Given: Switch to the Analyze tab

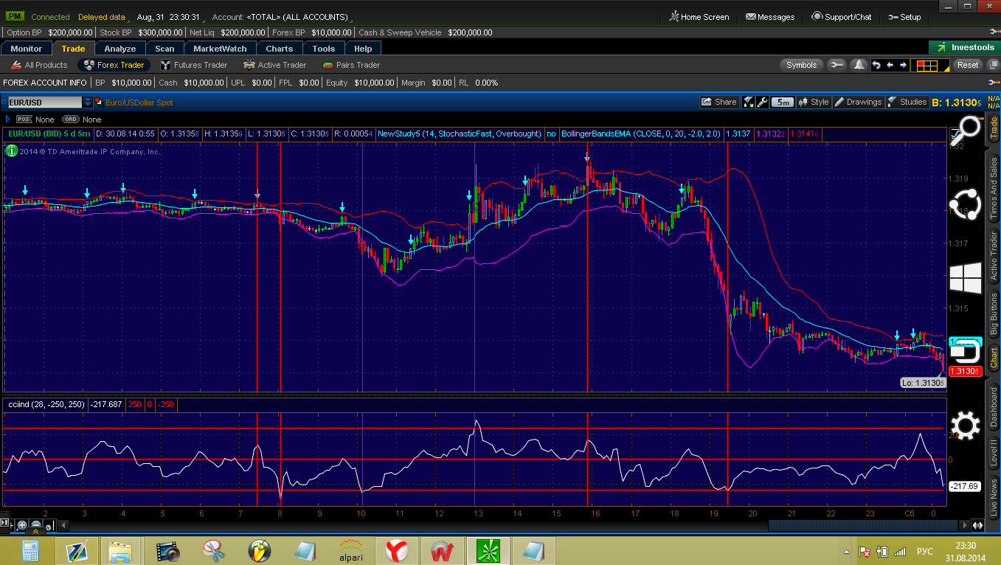Looking at the screenshot, I should coord(120,49).
